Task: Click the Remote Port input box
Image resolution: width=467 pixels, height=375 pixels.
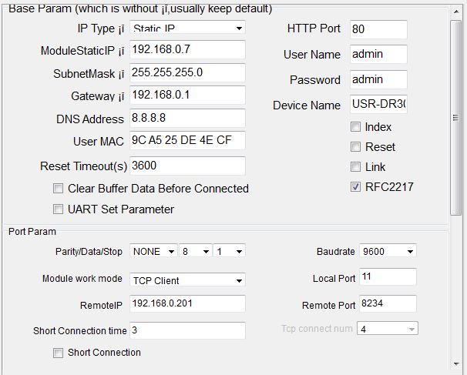Action: tap(388, 303)
